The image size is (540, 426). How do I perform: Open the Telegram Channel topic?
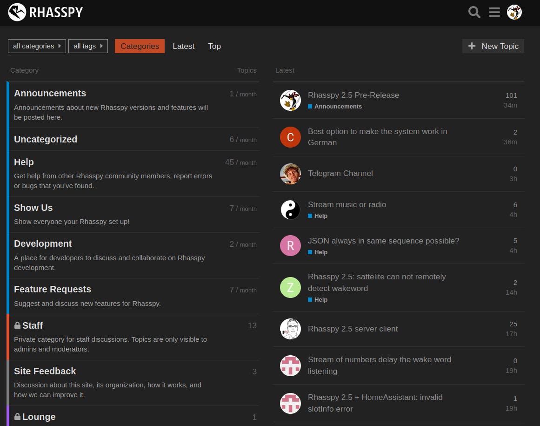(x=340, y=173)
